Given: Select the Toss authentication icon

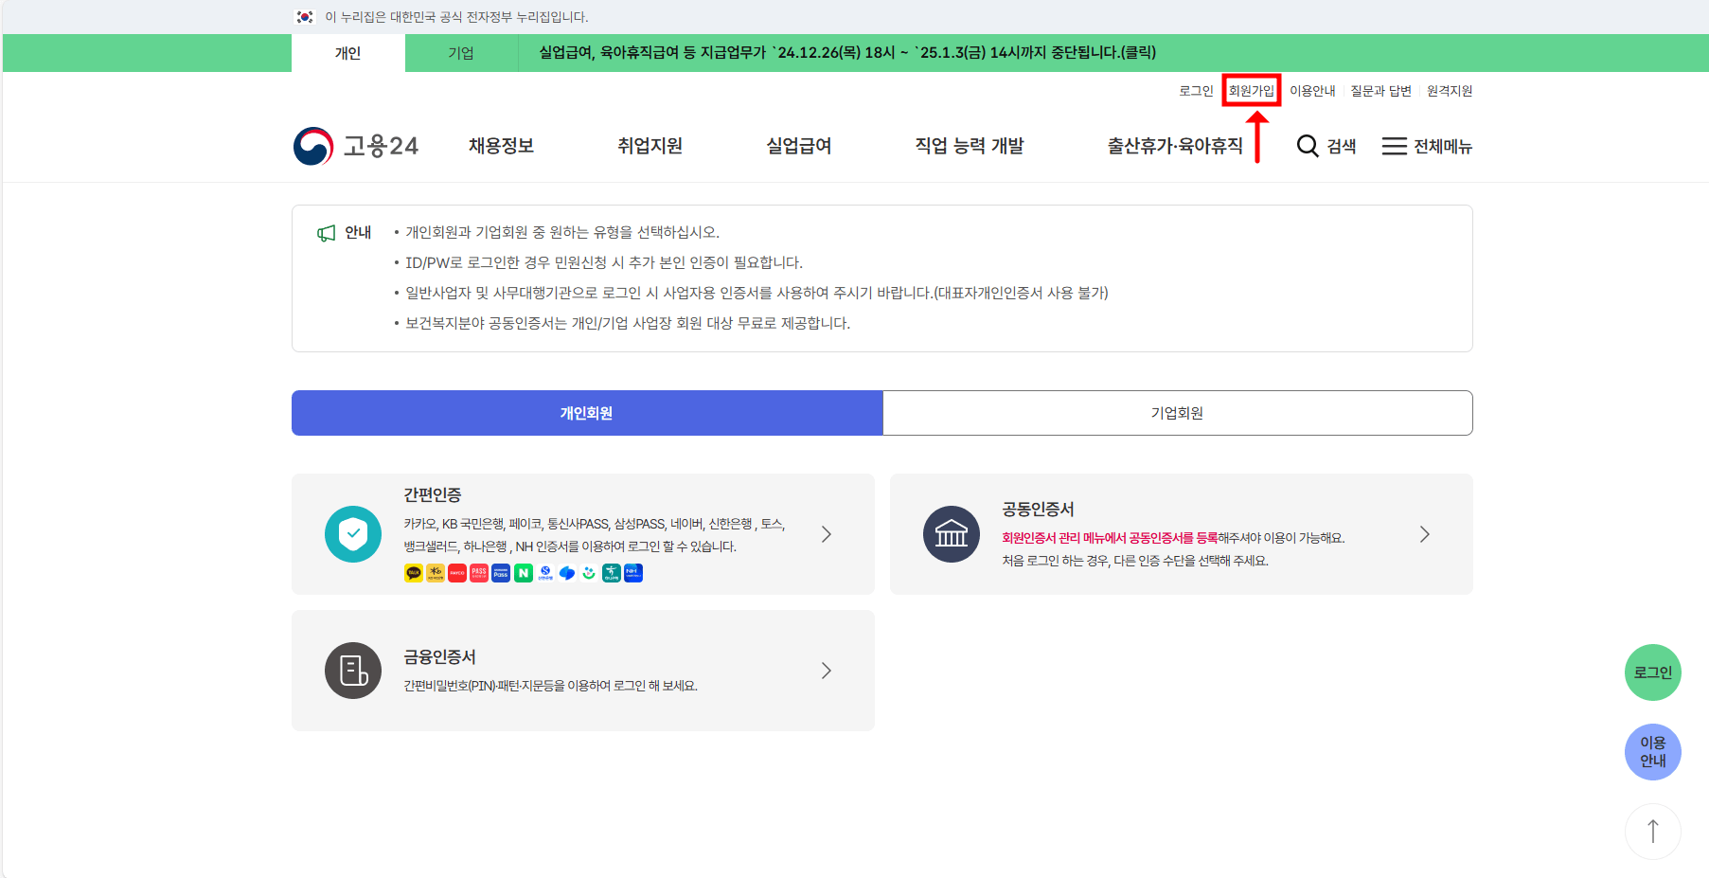Looking at the screenshot, I should [x=566, y=573].
